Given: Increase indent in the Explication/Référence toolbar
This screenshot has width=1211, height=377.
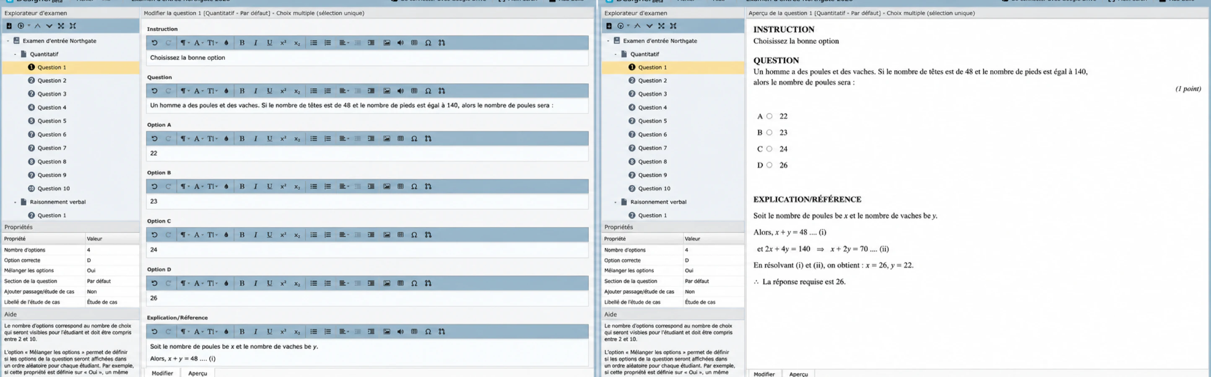Looking at the screenshot, I should (371, 332).
